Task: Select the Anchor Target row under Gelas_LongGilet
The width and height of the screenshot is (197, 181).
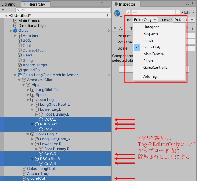Action: pyautogui.click(x=55, y=174)
